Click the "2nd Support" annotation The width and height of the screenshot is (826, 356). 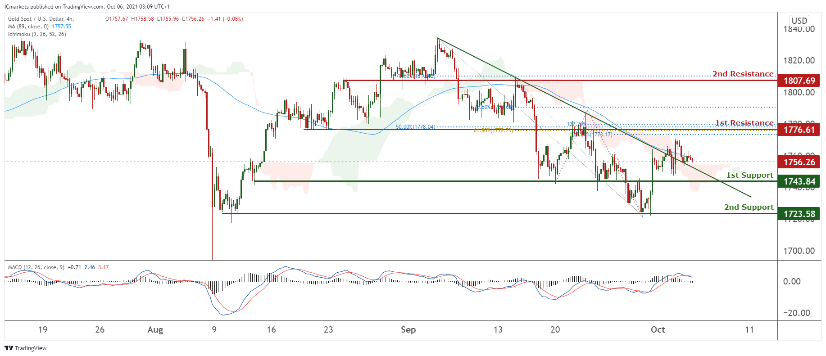(749, 207)
